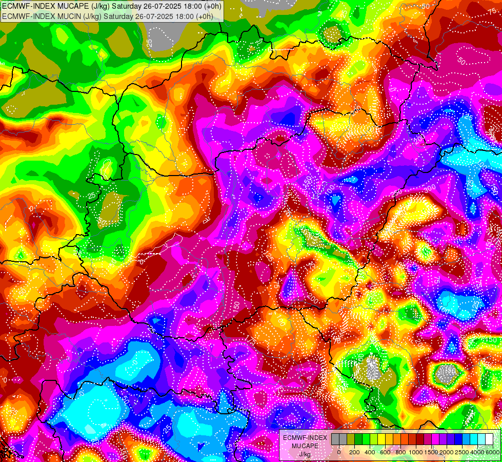Click the legend value 6000
The width and height of the screenshot is (502, 462).
pyautogui.click(x=493, y=452)
